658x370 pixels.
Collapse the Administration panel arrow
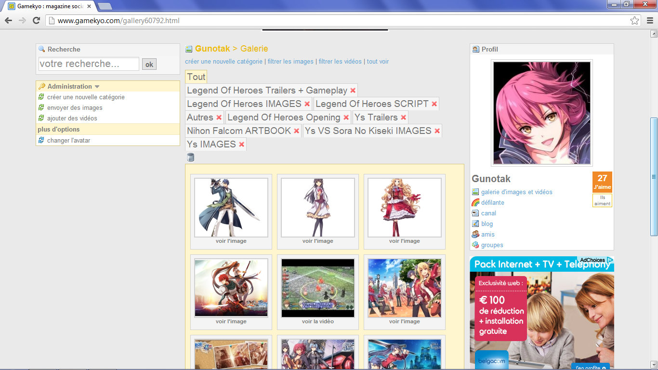click(97, 87)
